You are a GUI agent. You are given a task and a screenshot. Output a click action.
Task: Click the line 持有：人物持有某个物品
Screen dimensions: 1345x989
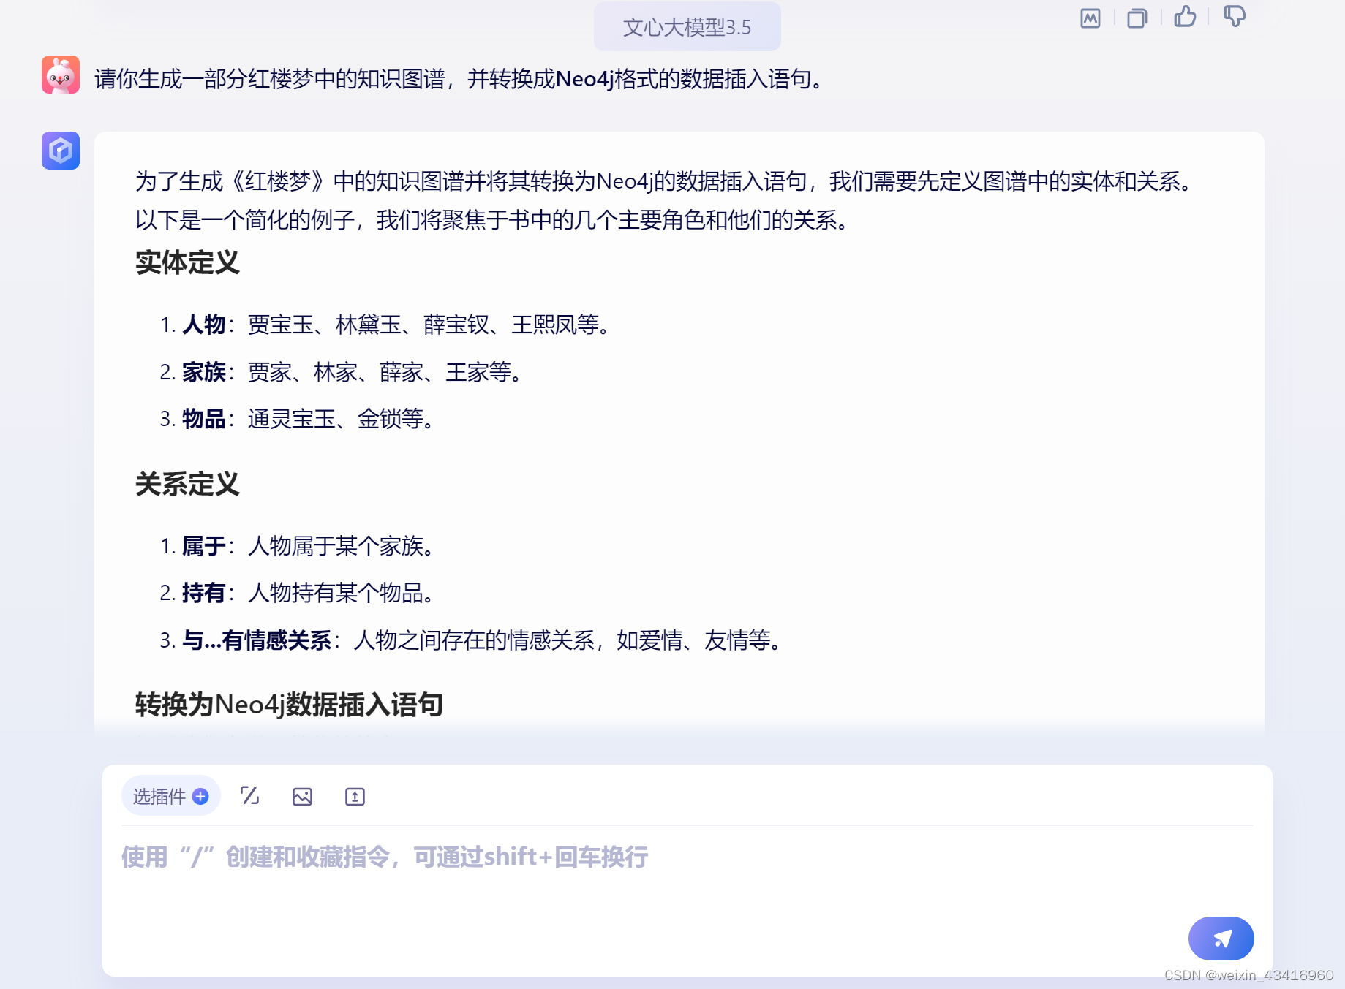[x=298, y=593]
